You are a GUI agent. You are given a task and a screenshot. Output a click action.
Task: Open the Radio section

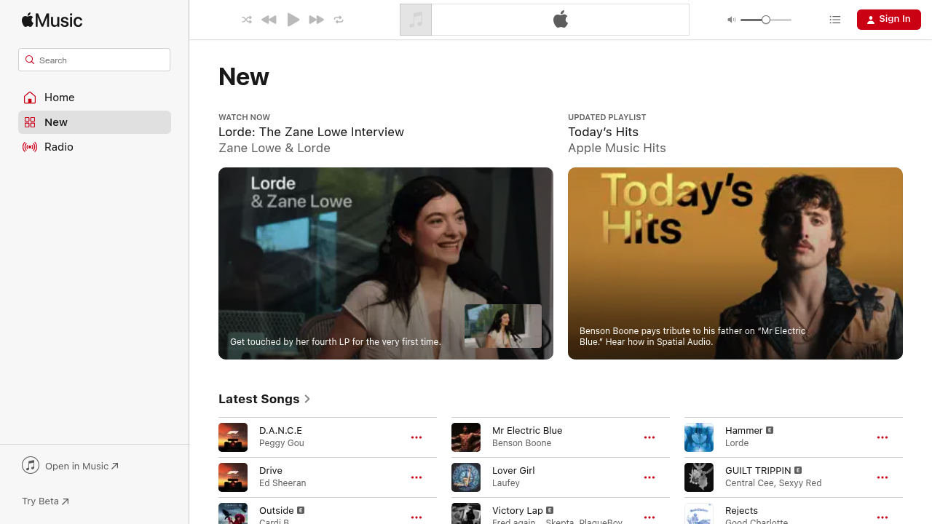58,147
